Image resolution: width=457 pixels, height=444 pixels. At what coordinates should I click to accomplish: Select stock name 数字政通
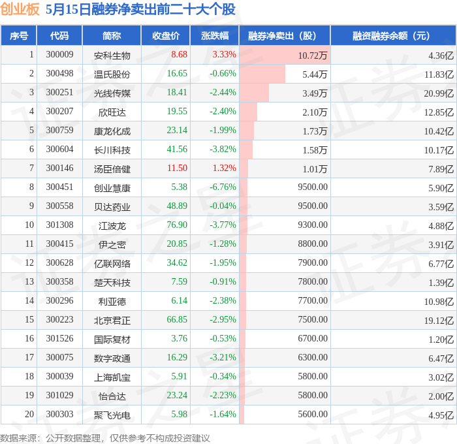112,358
